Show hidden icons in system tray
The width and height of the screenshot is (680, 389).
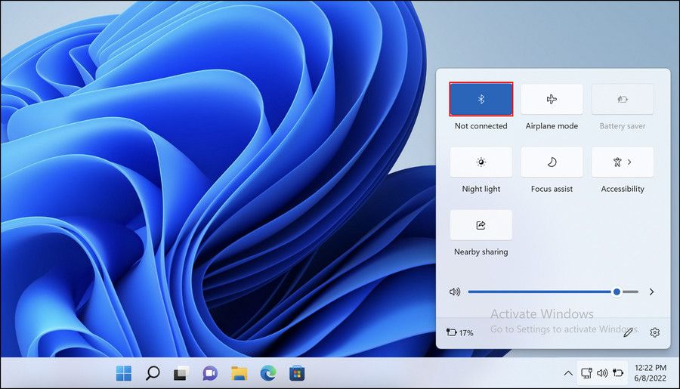pyautogui.click(x=568, y=373)
